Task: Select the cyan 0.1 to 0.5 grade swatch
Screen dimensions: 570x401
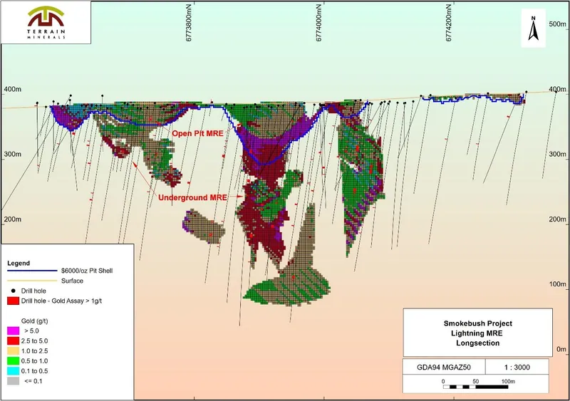Action: tap(13, 371)
